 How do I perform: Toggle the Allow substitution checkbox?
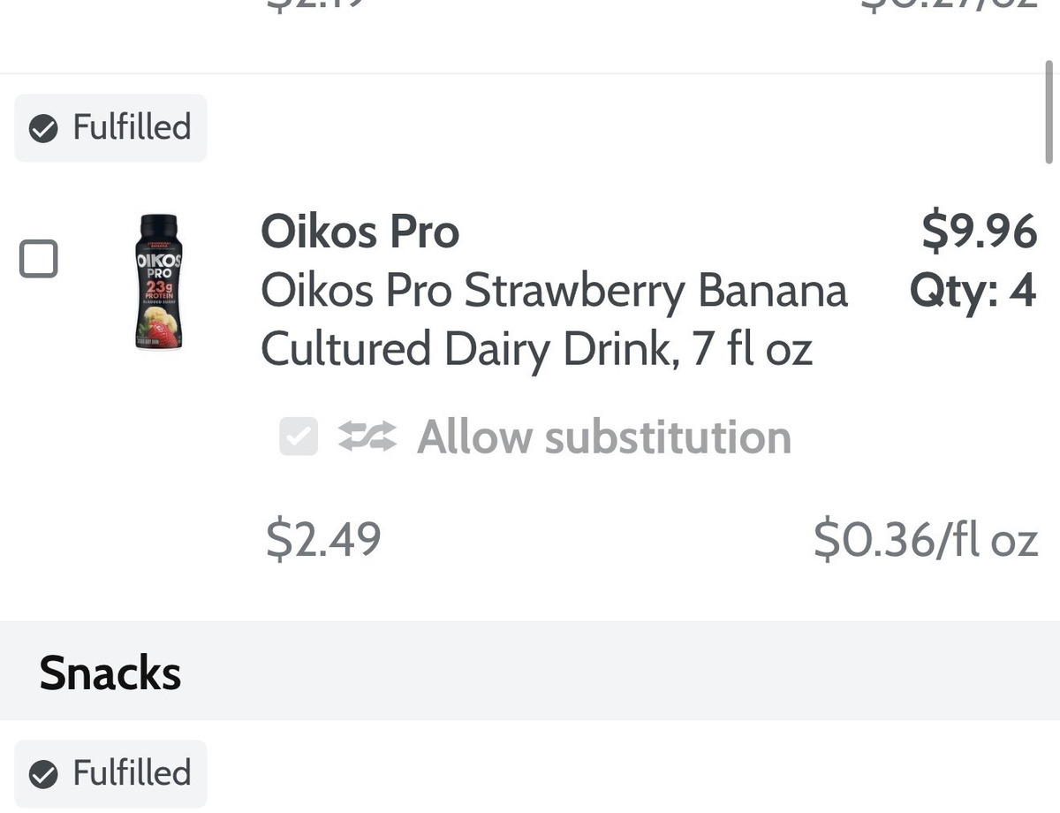[299, 437]
